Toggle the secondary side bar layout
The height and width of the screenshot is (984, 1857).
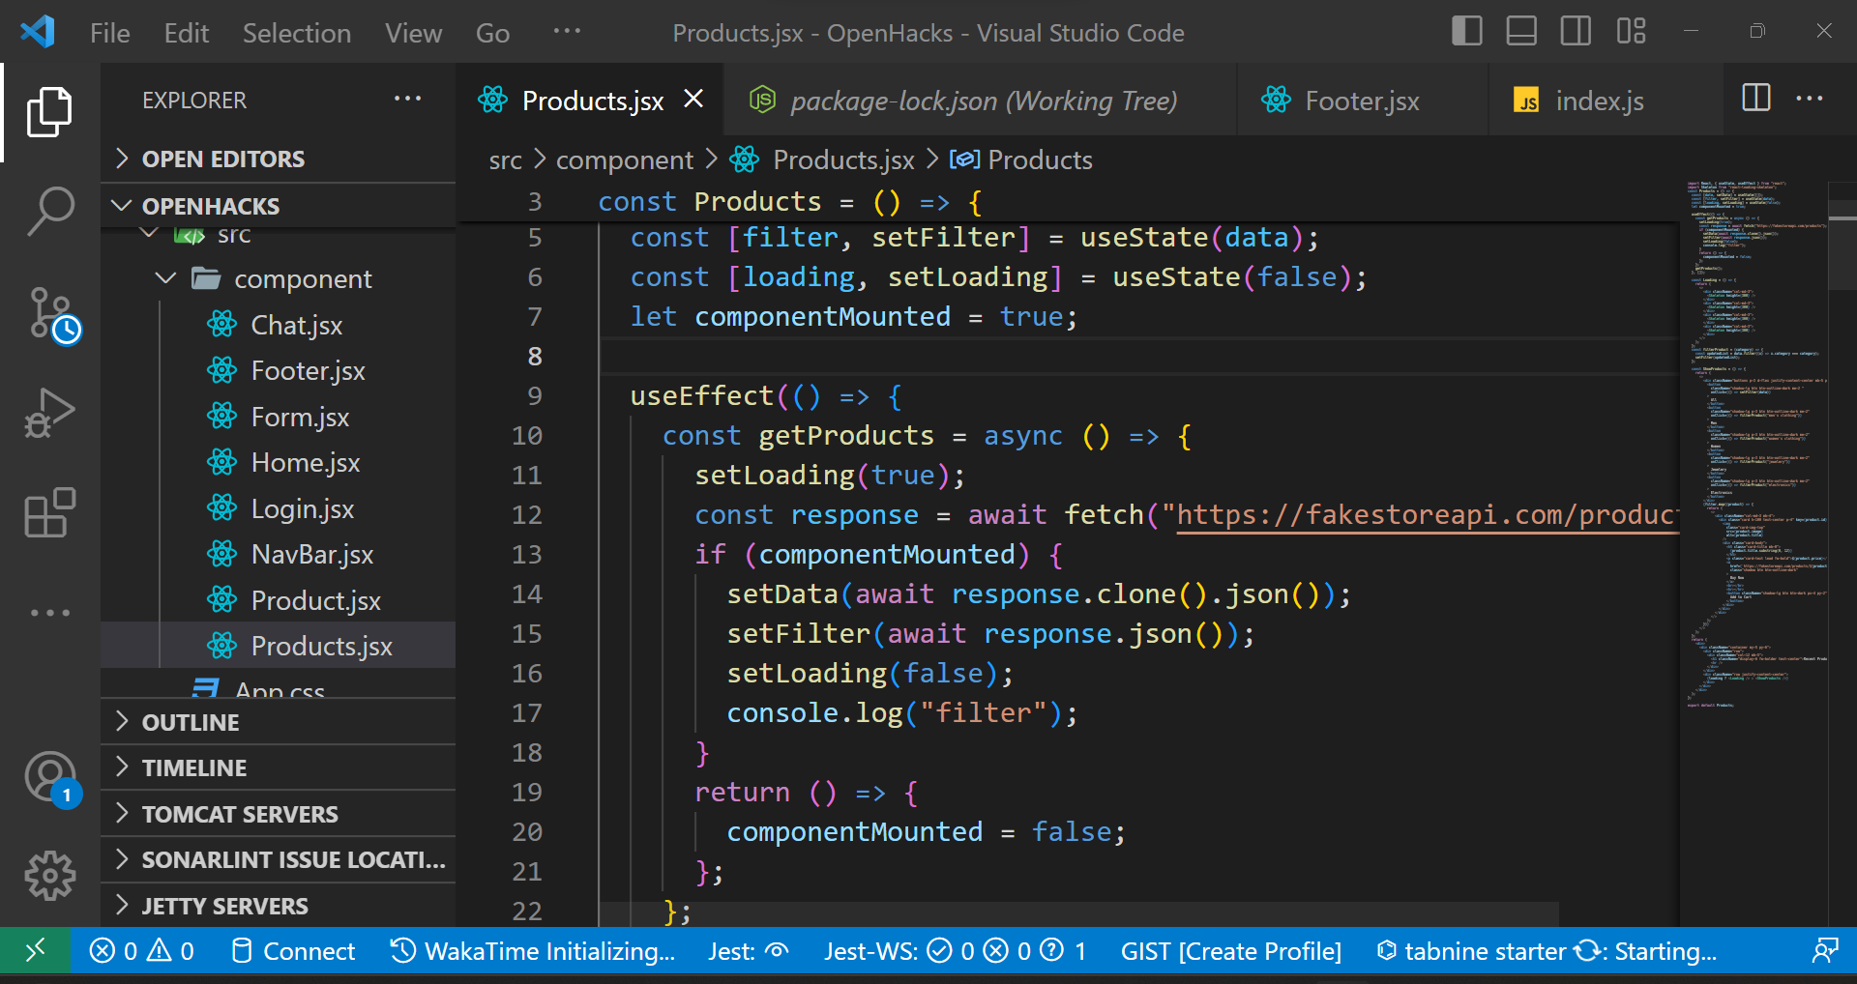coord(1576,31)
